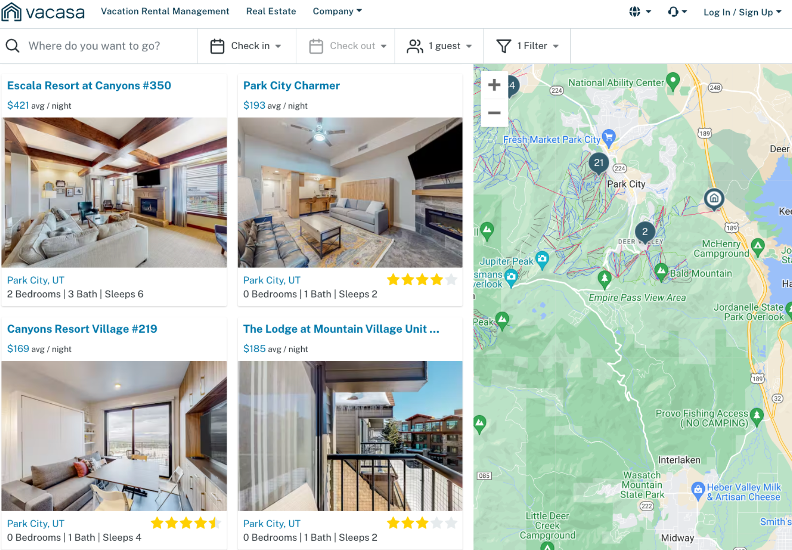
Task: Click the $185 avg / night price
Action: click(276, 349)
